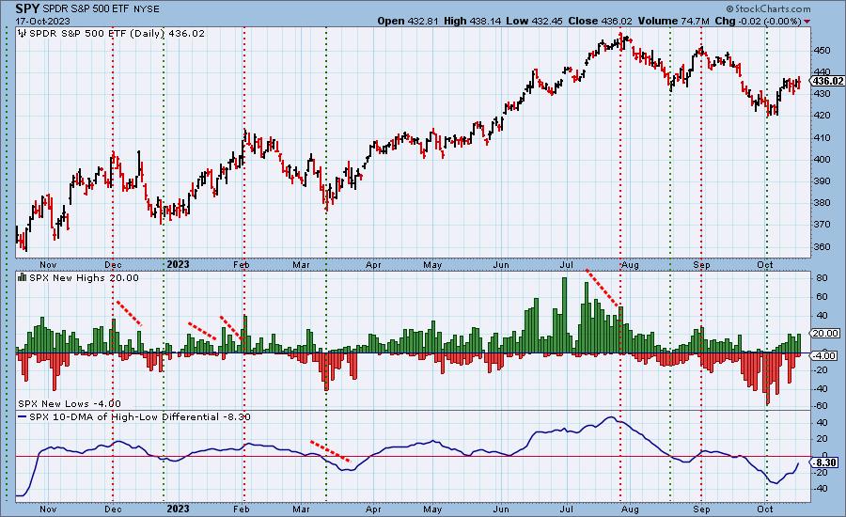The height and width of the screenshot is (517, 846).
Task: Click the Oct label beneath the High-Low Differential panel
Action: (764, 509)
